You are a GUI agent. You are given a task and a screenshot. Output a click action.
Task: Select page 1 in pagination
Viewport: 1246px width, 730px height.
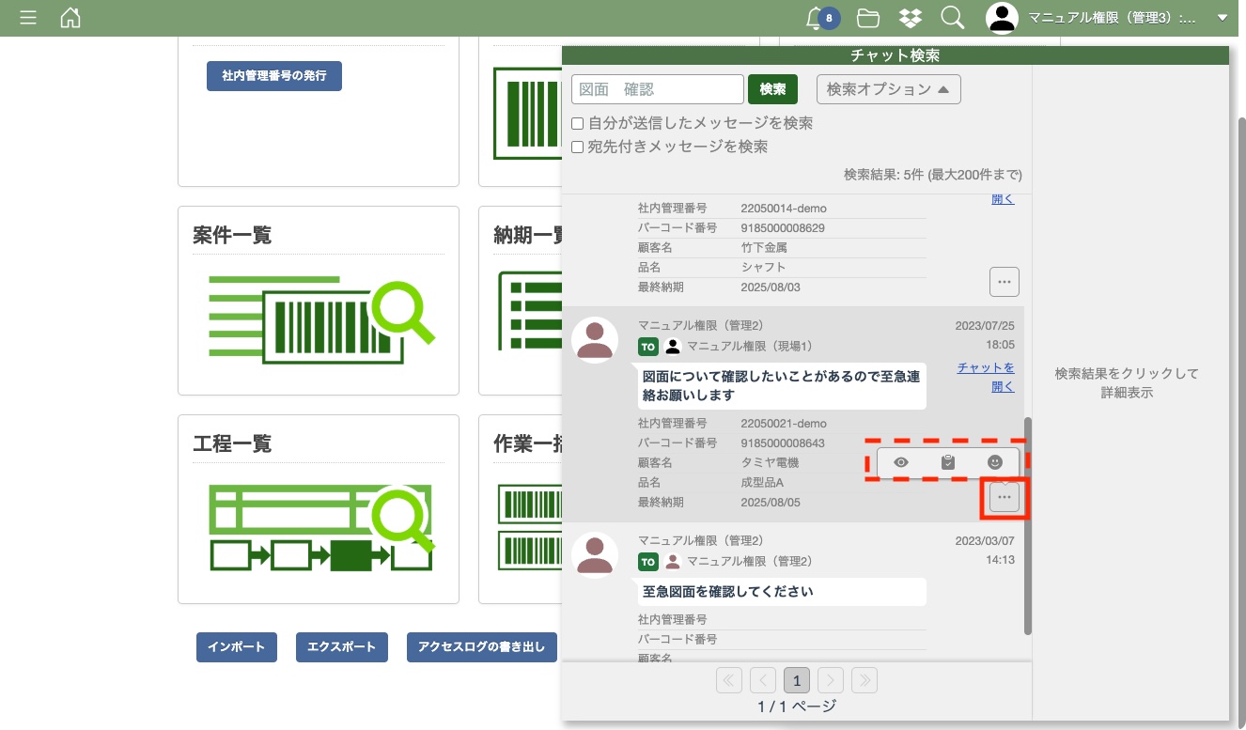[x=796, y=680]
